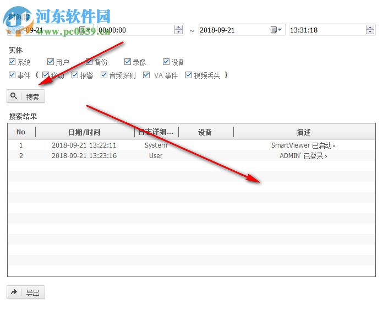This screenshot has width=383, height=309.
Task: Toggle the 音频探测 checkbox
Action: pos(104,75)
